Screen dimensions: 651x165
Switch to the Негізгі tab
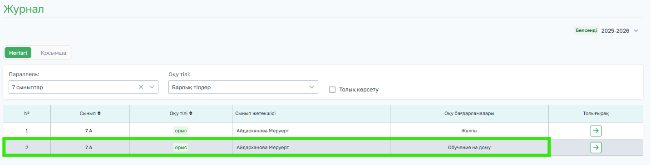[x=18, y=53]
